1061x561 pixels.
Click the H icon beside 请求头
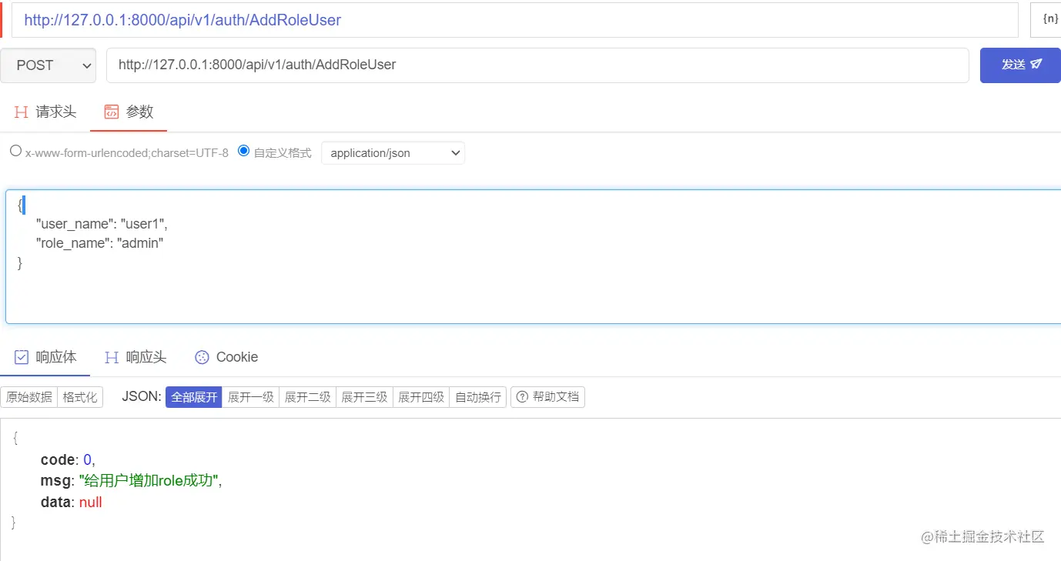[22, 112]
